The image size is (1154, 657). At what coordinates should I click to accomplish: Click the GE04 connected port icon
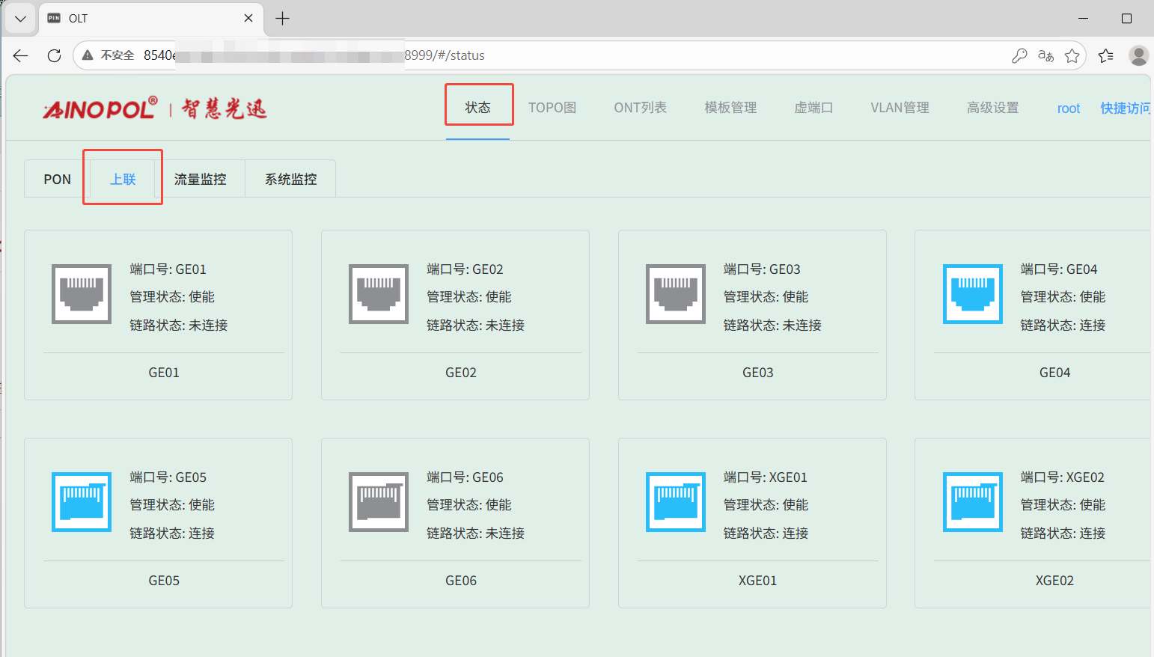[x=972, y=294]
